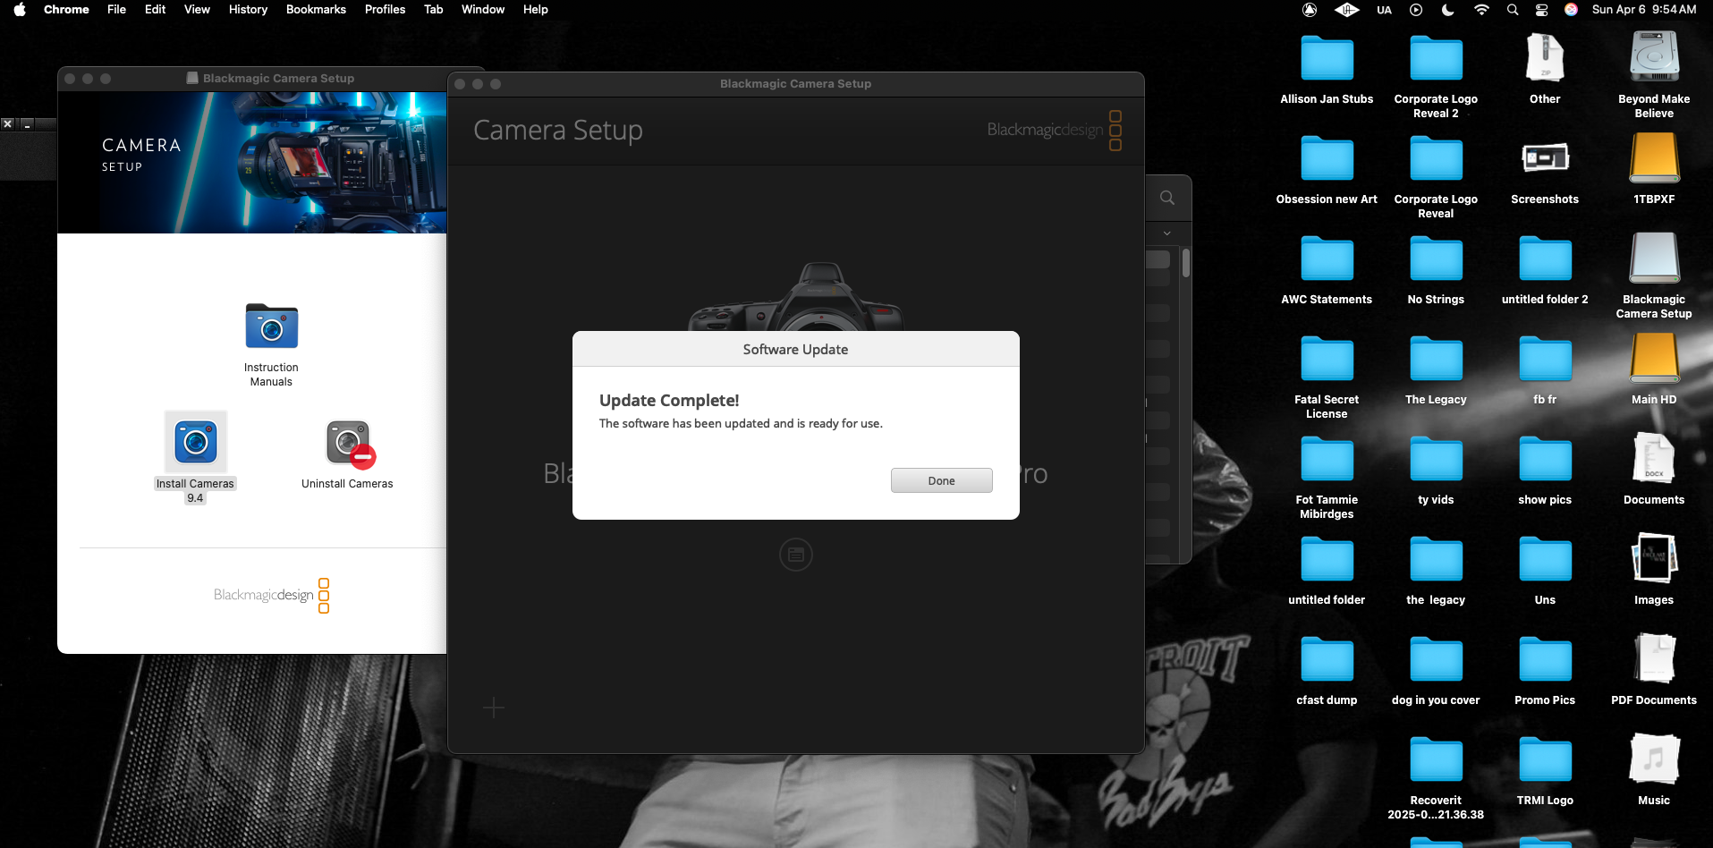Open Uninstall Cameras utility

tap(348, 443)
